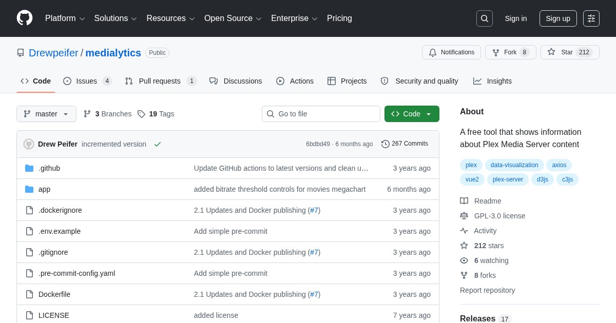Open the LICENSE file
616x323 pixels.
(54, 315)
